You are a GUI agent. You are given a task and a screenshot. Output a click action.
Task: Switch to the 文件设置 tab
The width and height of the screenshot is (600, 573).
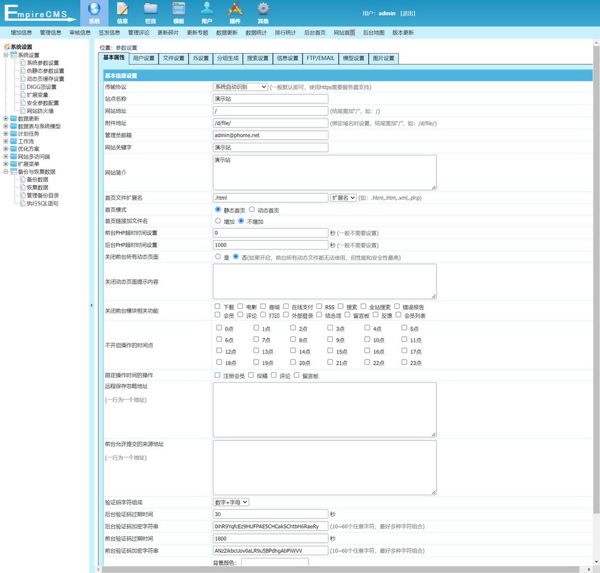(174, 59)
